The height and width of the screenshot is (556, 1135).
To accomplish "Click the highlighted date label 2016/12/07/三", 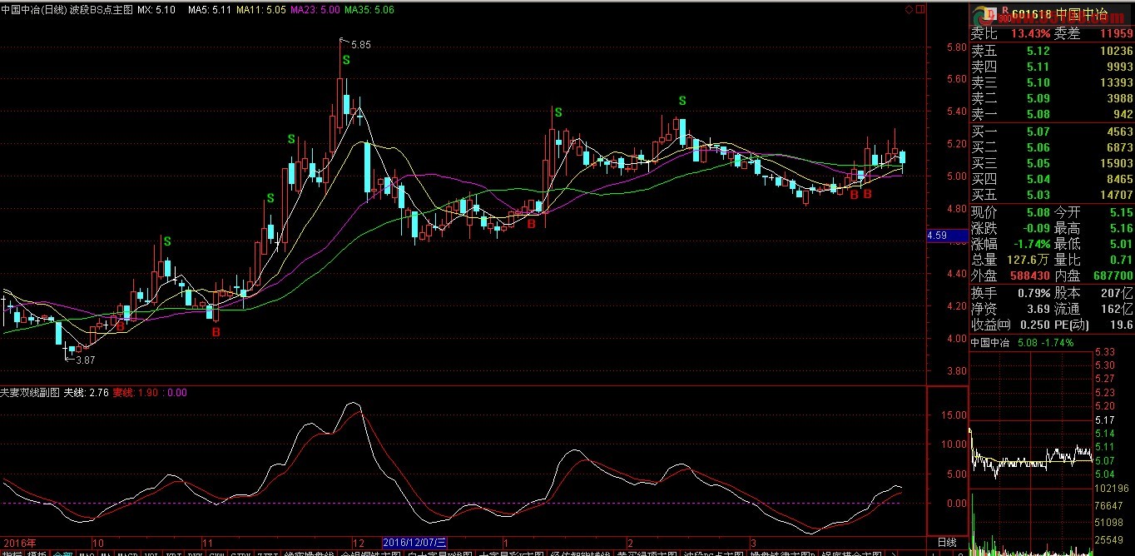I will (x=414, y=542).
